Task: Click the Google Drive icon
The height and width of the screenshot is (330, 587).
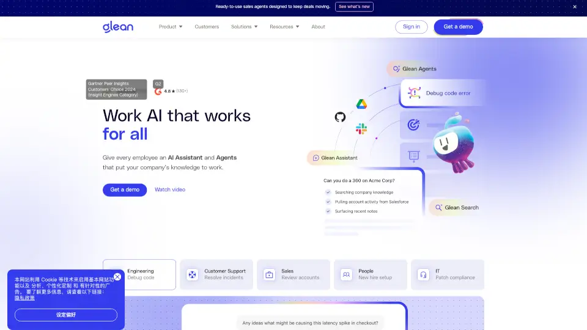Action: tap(361, 104)
